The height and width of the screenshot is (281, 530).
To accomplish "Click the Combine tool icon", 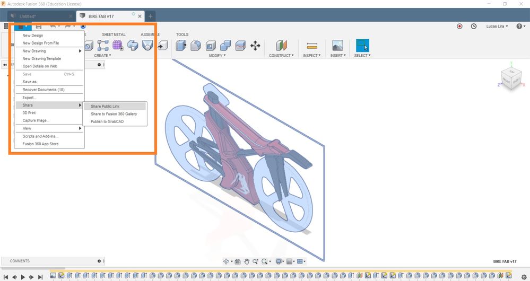I will pyautogui.click(x=225, y=45).
